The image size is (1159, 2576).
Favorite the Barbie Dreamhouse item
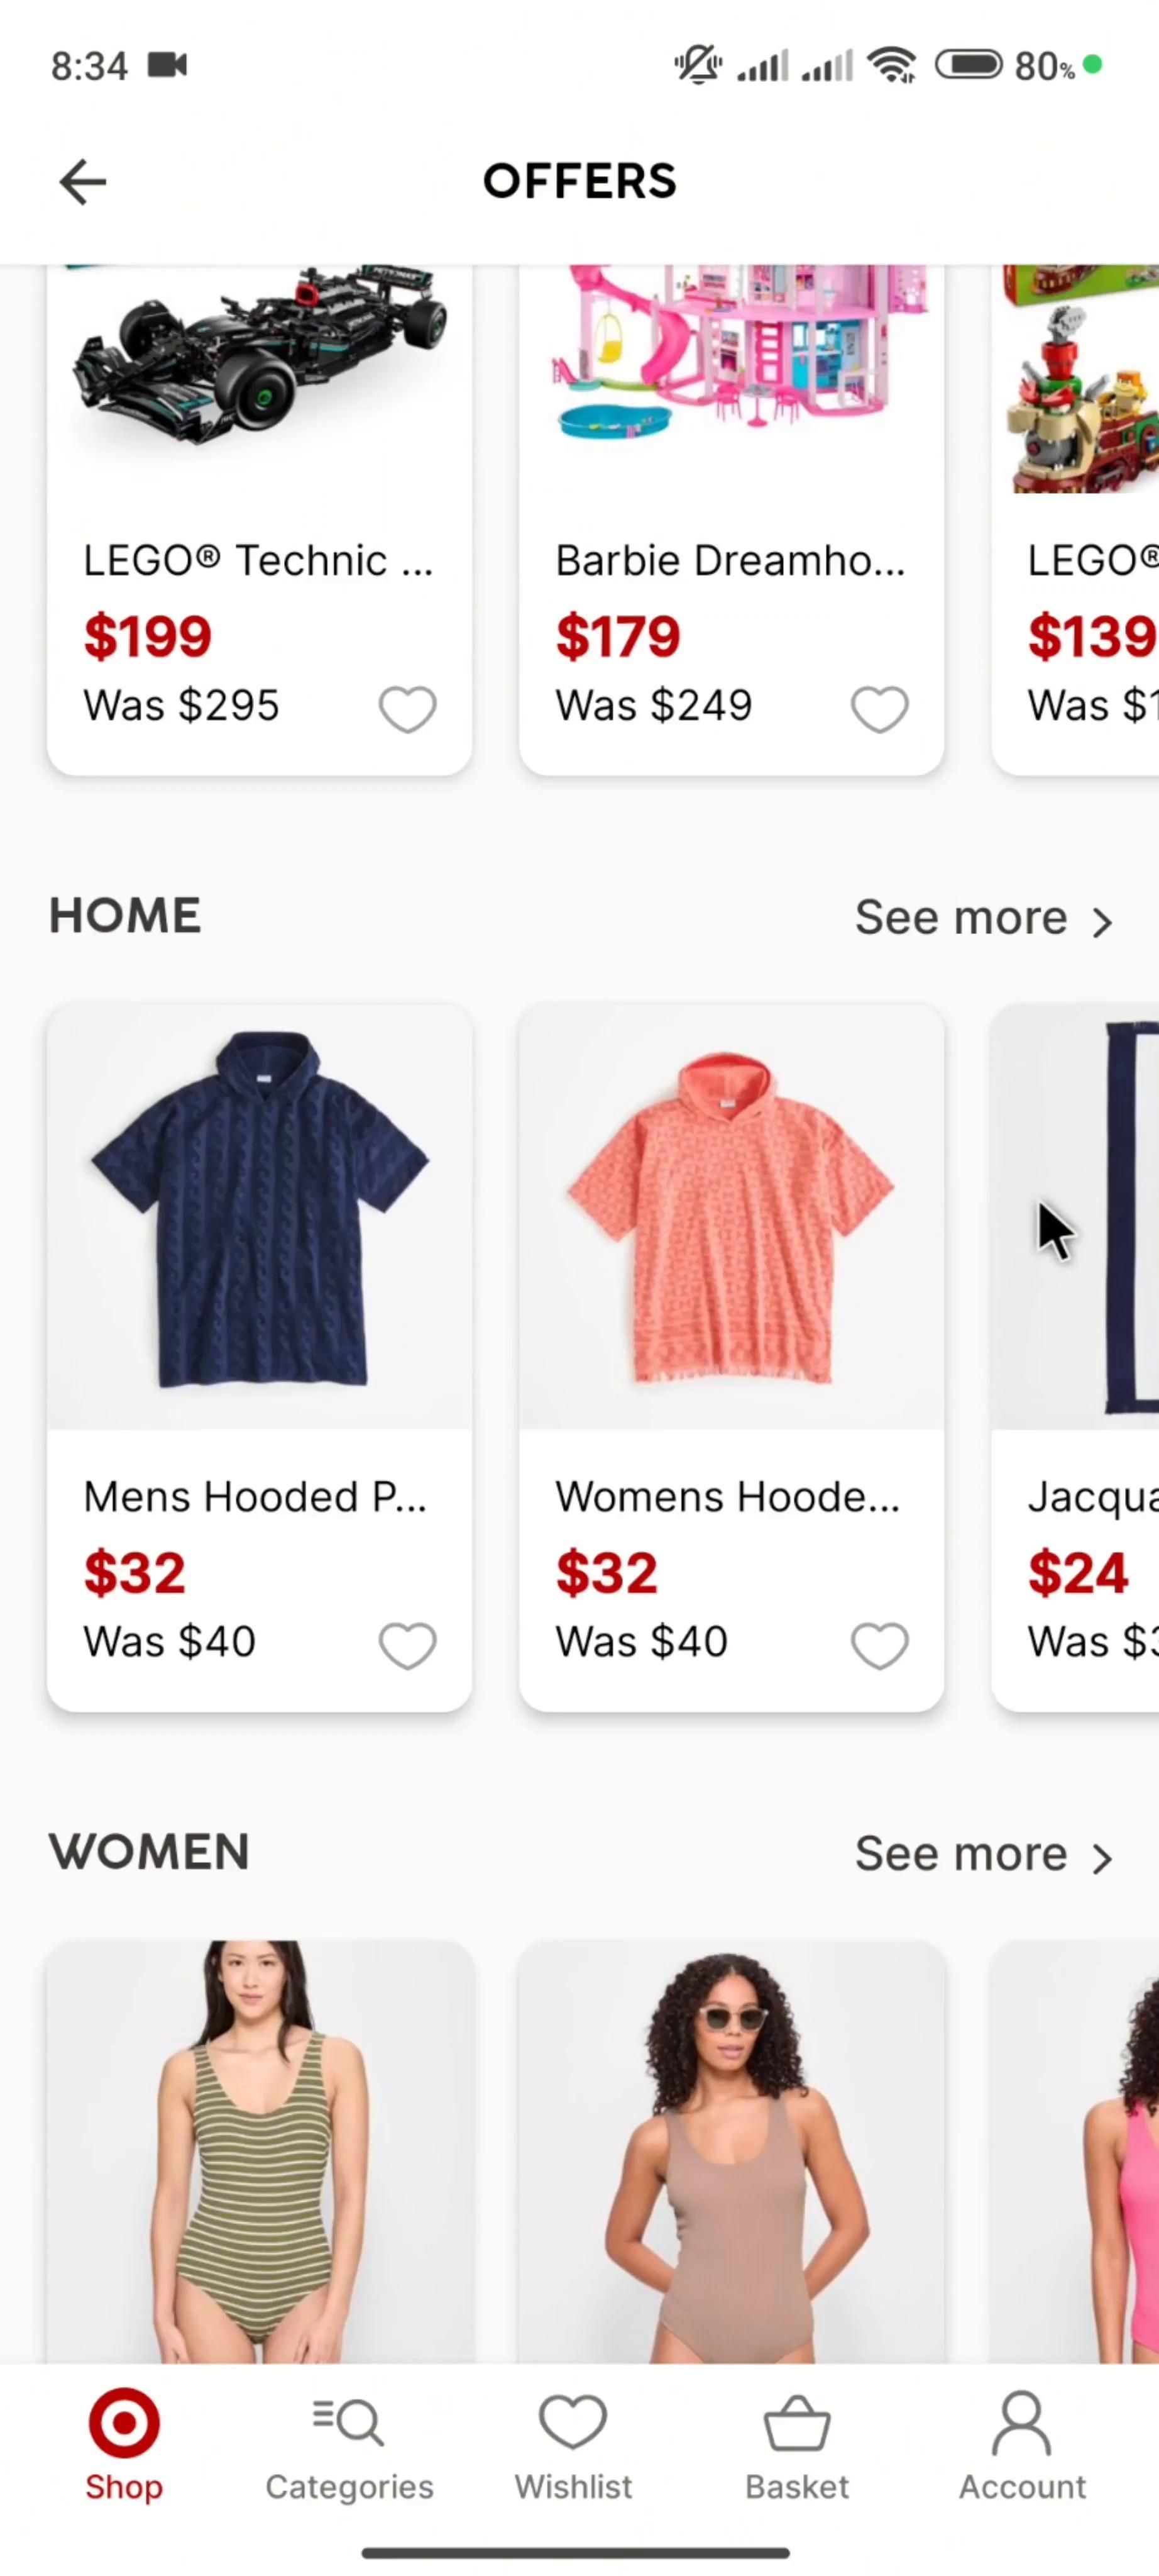click(x=879, y=709)
